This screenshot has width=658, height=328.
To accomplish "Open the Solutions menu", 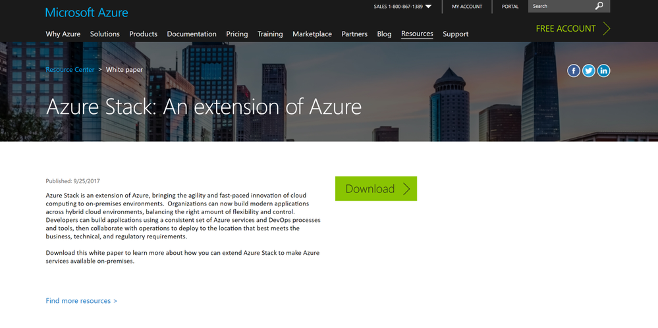I will [105, 34].
